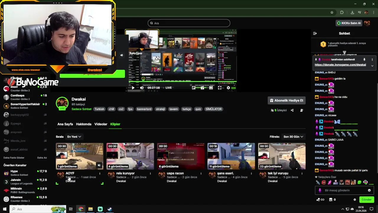Expand the pinned message chevron
Viewport: 378px width, 213px height.
[x=372, y=66]
